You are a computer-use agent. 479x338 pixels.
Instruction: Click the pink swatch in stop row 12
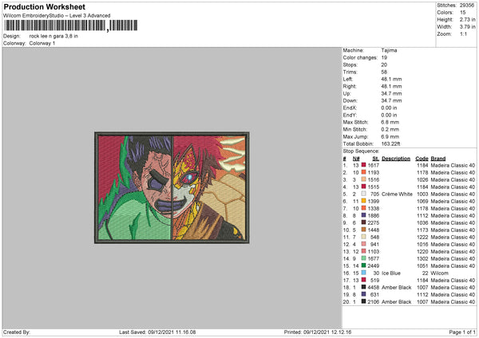363,244
